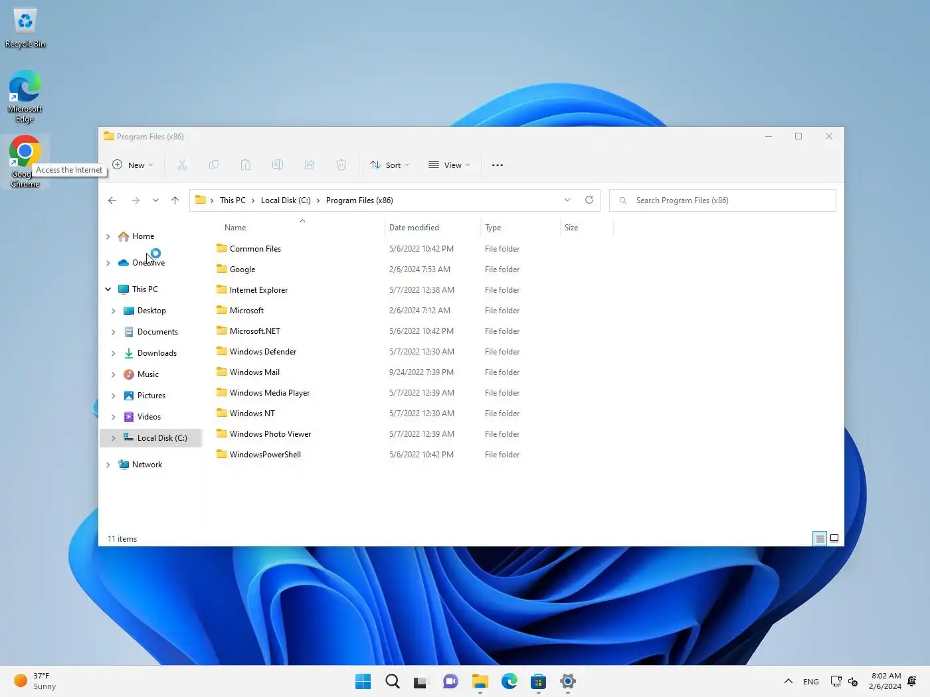Open recent locations dropdown arrow
This screenshot has height=697, width=930.
click(155, 200)
